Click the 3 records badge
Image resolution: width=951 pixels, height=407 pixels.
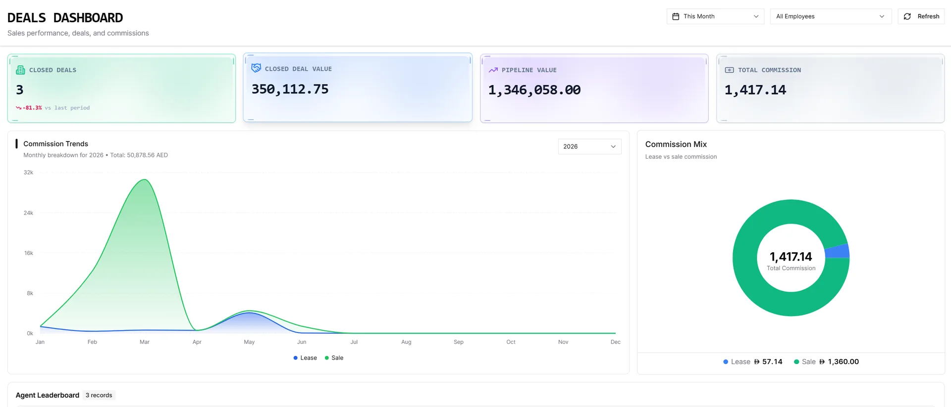pyautogui.click(x=99, y=395)
